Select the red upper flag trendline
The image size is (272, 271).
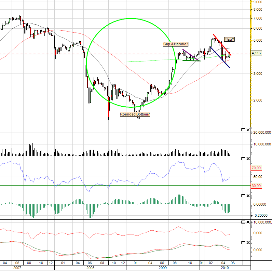pos(222,45)
